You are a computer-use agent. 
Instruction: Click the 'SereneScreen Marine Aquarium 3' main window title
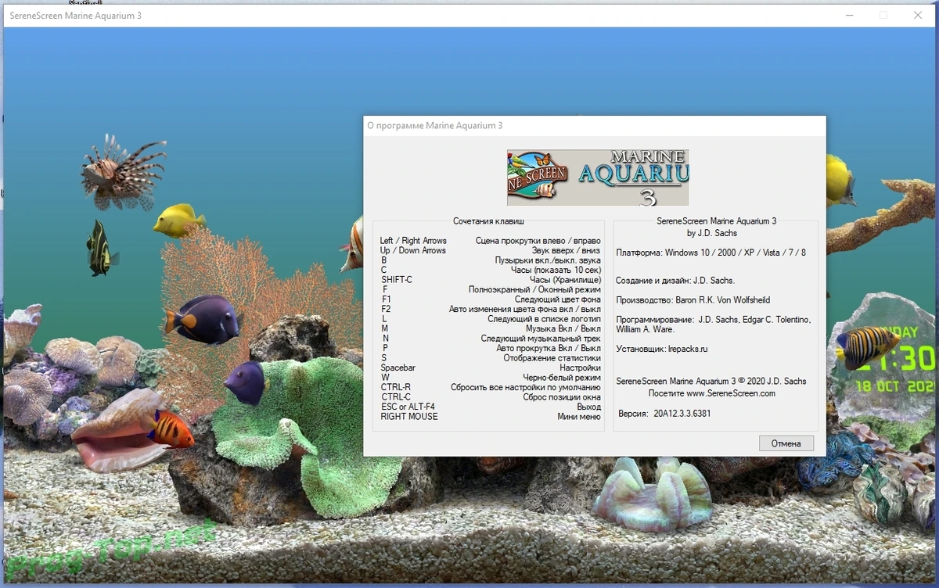pyautogui.click(x=75, y=16)
